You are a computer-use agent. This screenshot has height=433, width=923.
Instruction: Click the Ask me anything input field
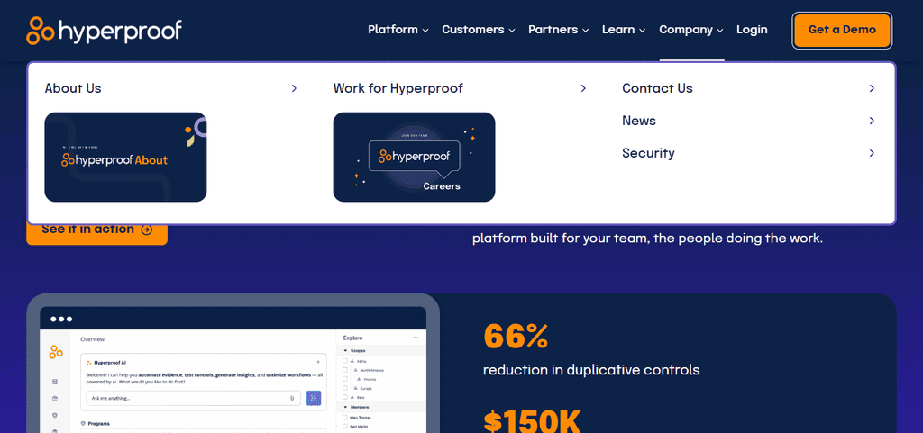[193, 398]
